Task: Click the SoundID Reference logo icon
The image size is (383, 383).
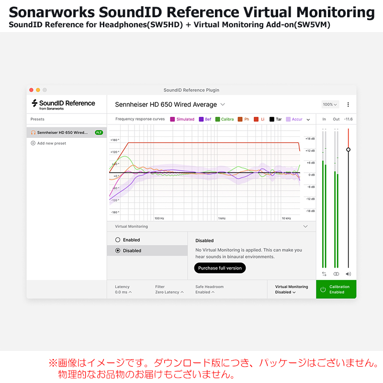Action: [x=34, y=102]
